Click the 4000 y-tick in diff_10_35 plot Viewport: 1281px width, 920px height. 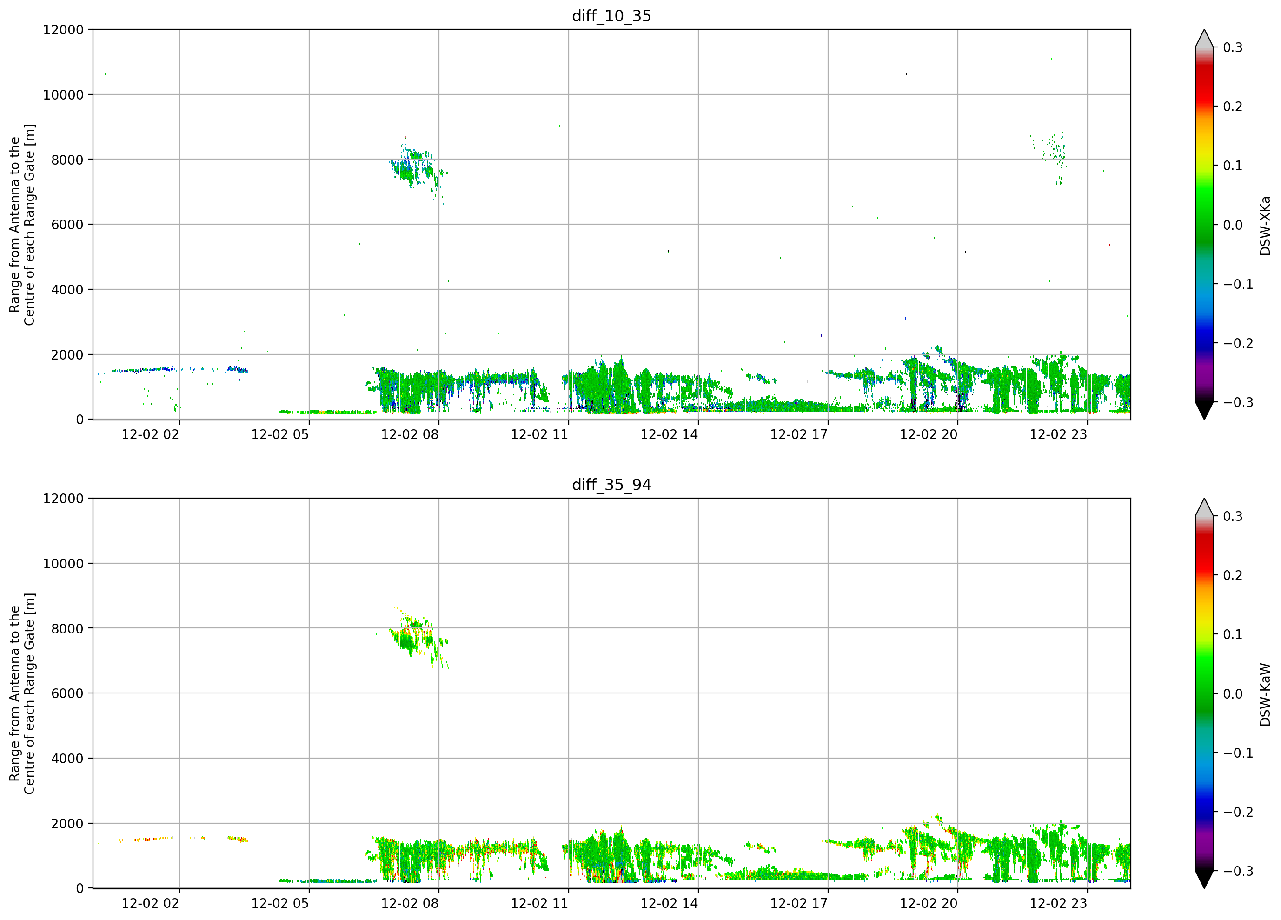[67, 289]
